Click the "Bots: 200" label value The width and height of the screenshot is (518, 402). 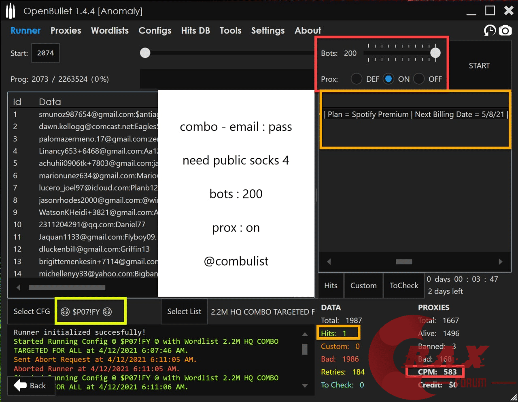coord(339,53)
